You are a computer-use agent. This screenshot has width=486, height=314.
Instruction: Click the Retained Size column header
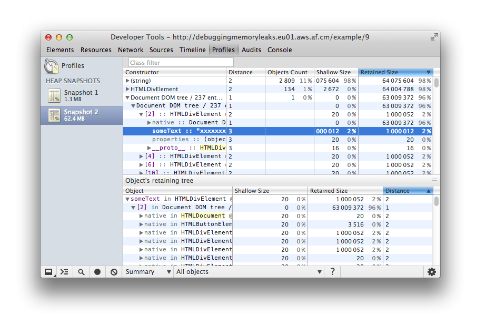(395, 72)
